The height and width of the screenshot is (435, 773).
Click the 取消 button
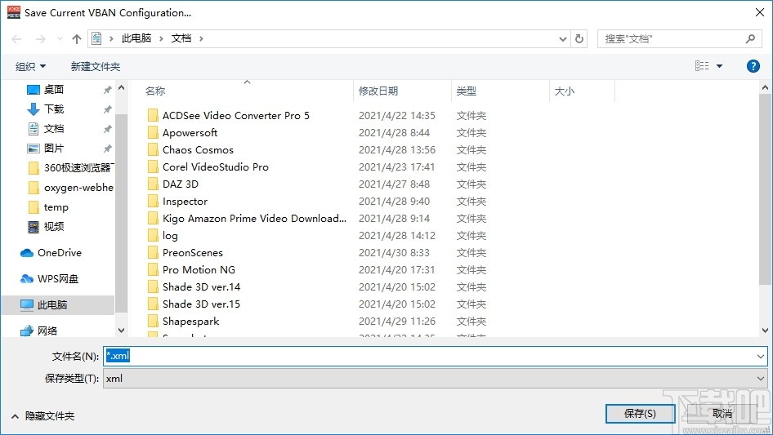coord(722,413)
